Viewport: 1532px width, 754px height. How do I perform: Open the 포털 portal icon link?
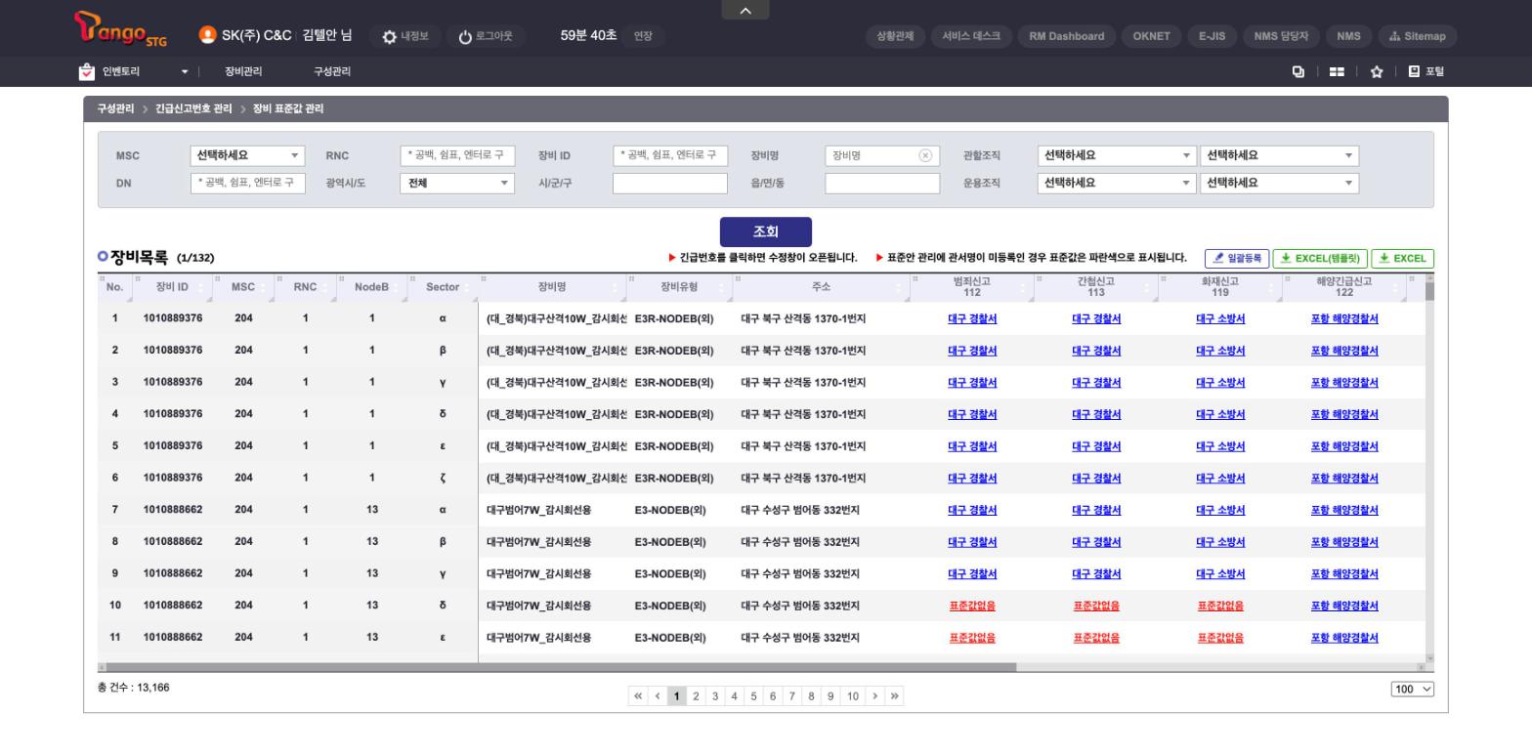click(1426, 71)
